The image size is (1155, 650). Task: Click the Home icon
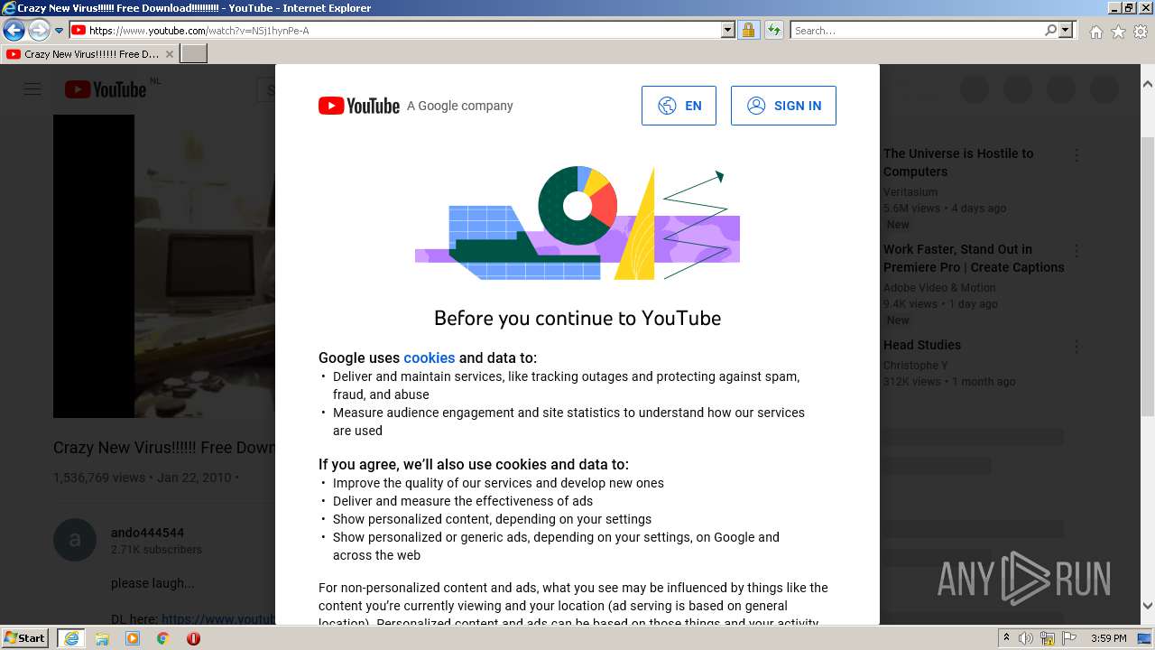click(x=1095, y=32)
